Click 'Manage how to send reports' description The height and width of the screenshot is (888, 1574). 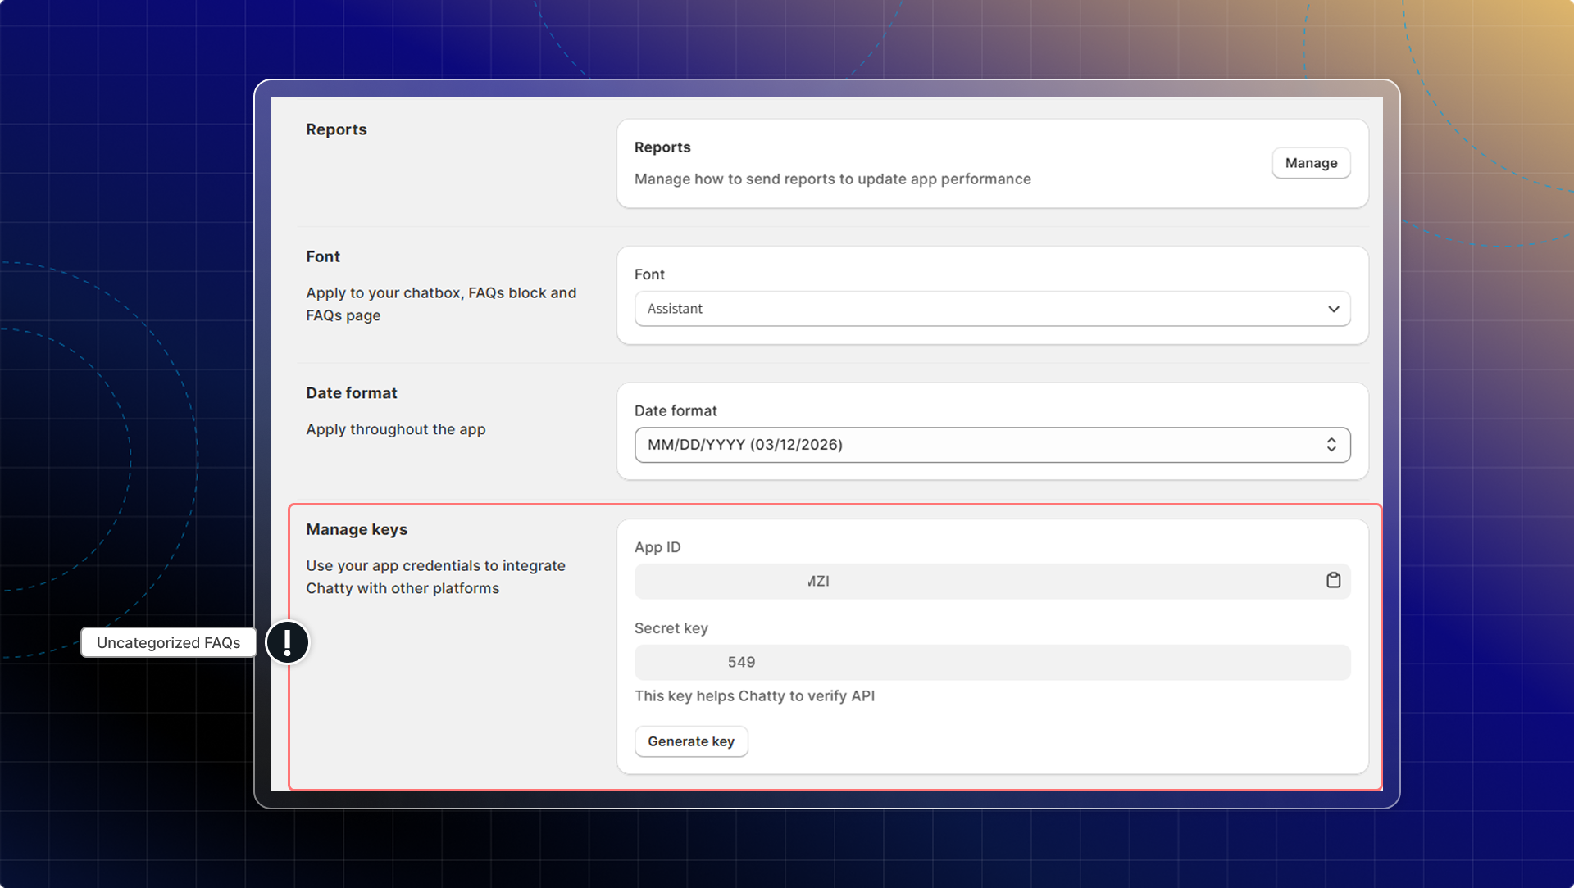pos(832,179)
